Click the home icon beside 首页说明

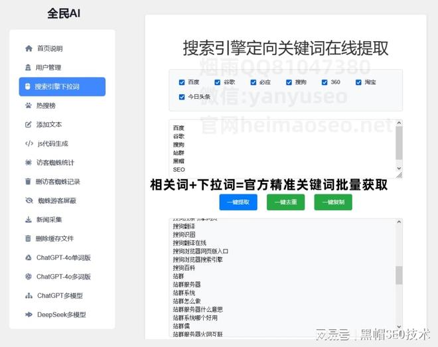[29, 48]
